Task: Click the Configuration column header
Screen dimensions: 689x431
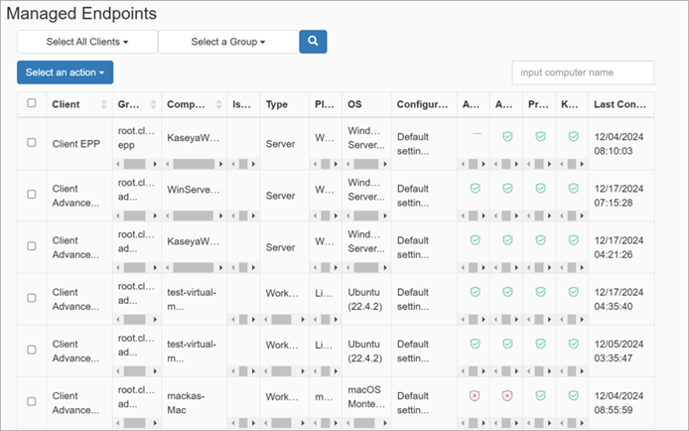Action: 422,103
